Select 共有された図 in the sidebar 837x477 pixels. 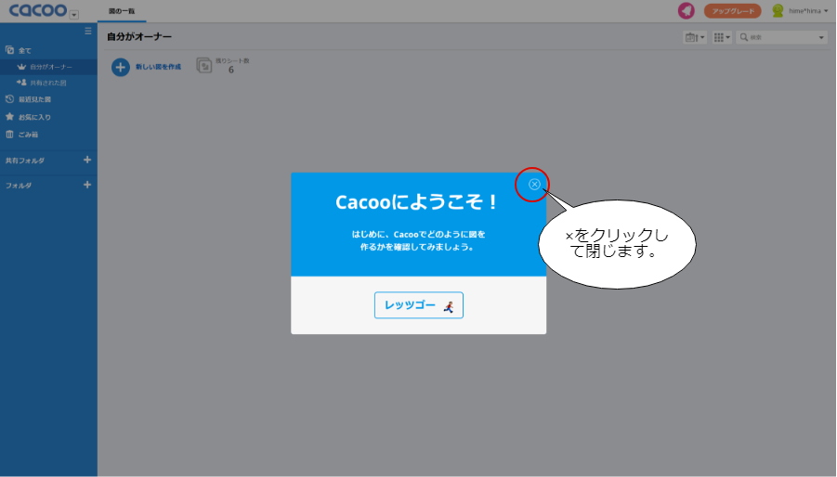(48, 83)
